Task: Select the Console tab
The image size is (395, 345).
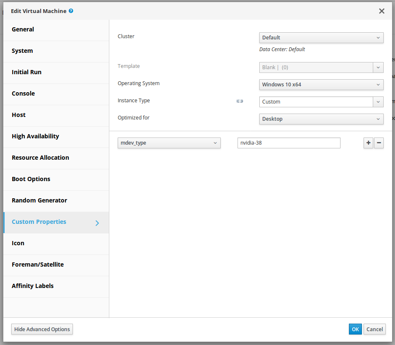Action: pos(23,93)
